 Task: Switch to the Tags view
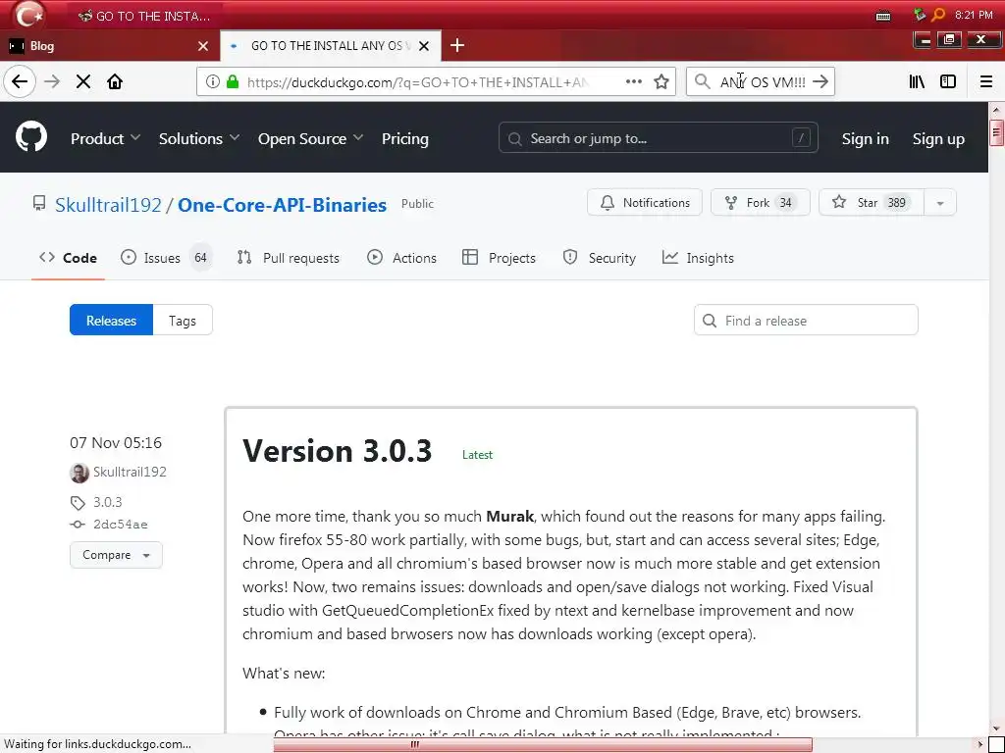click(183, 321)
